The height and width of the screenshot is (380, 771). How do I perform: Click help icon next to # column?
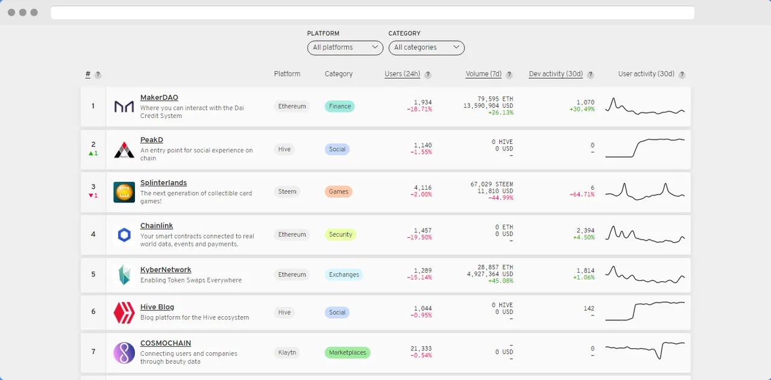[98, 75]
